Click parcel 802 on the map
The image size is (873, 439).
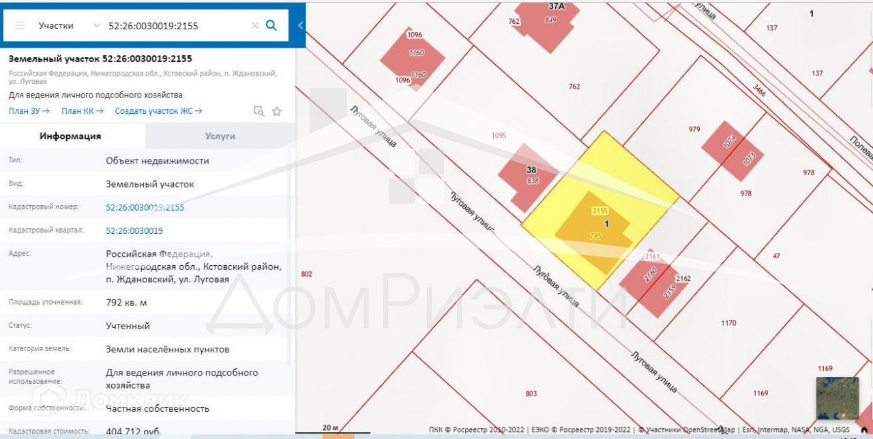pyautogui.click(x=306, y=274)
